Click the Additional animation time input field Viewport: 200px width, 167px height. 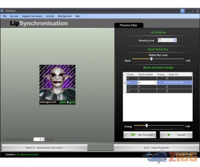pos(38,139)
